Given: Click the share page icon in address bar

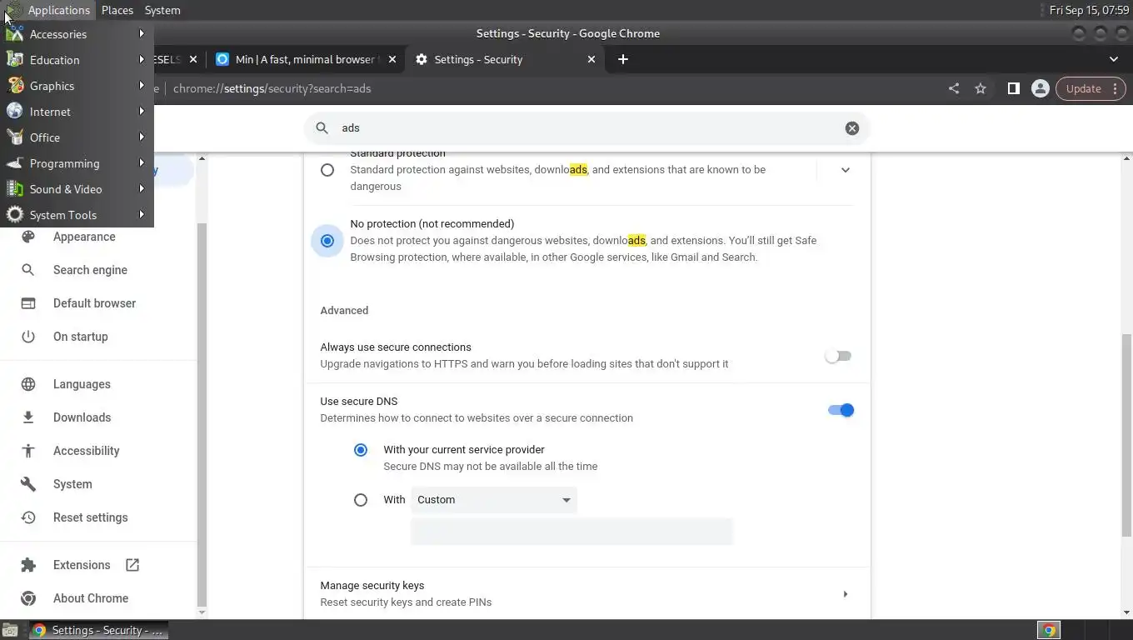Looking at the screenshot, I should tap(954, 88).
